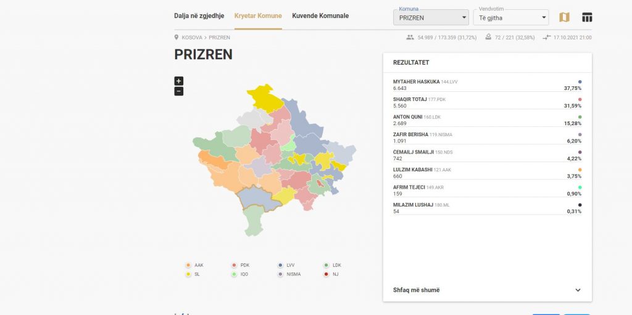Click the SL yellow legend swatch
Image resolution: width=632 pixels, height=315 pixels.
coord(188,274)
